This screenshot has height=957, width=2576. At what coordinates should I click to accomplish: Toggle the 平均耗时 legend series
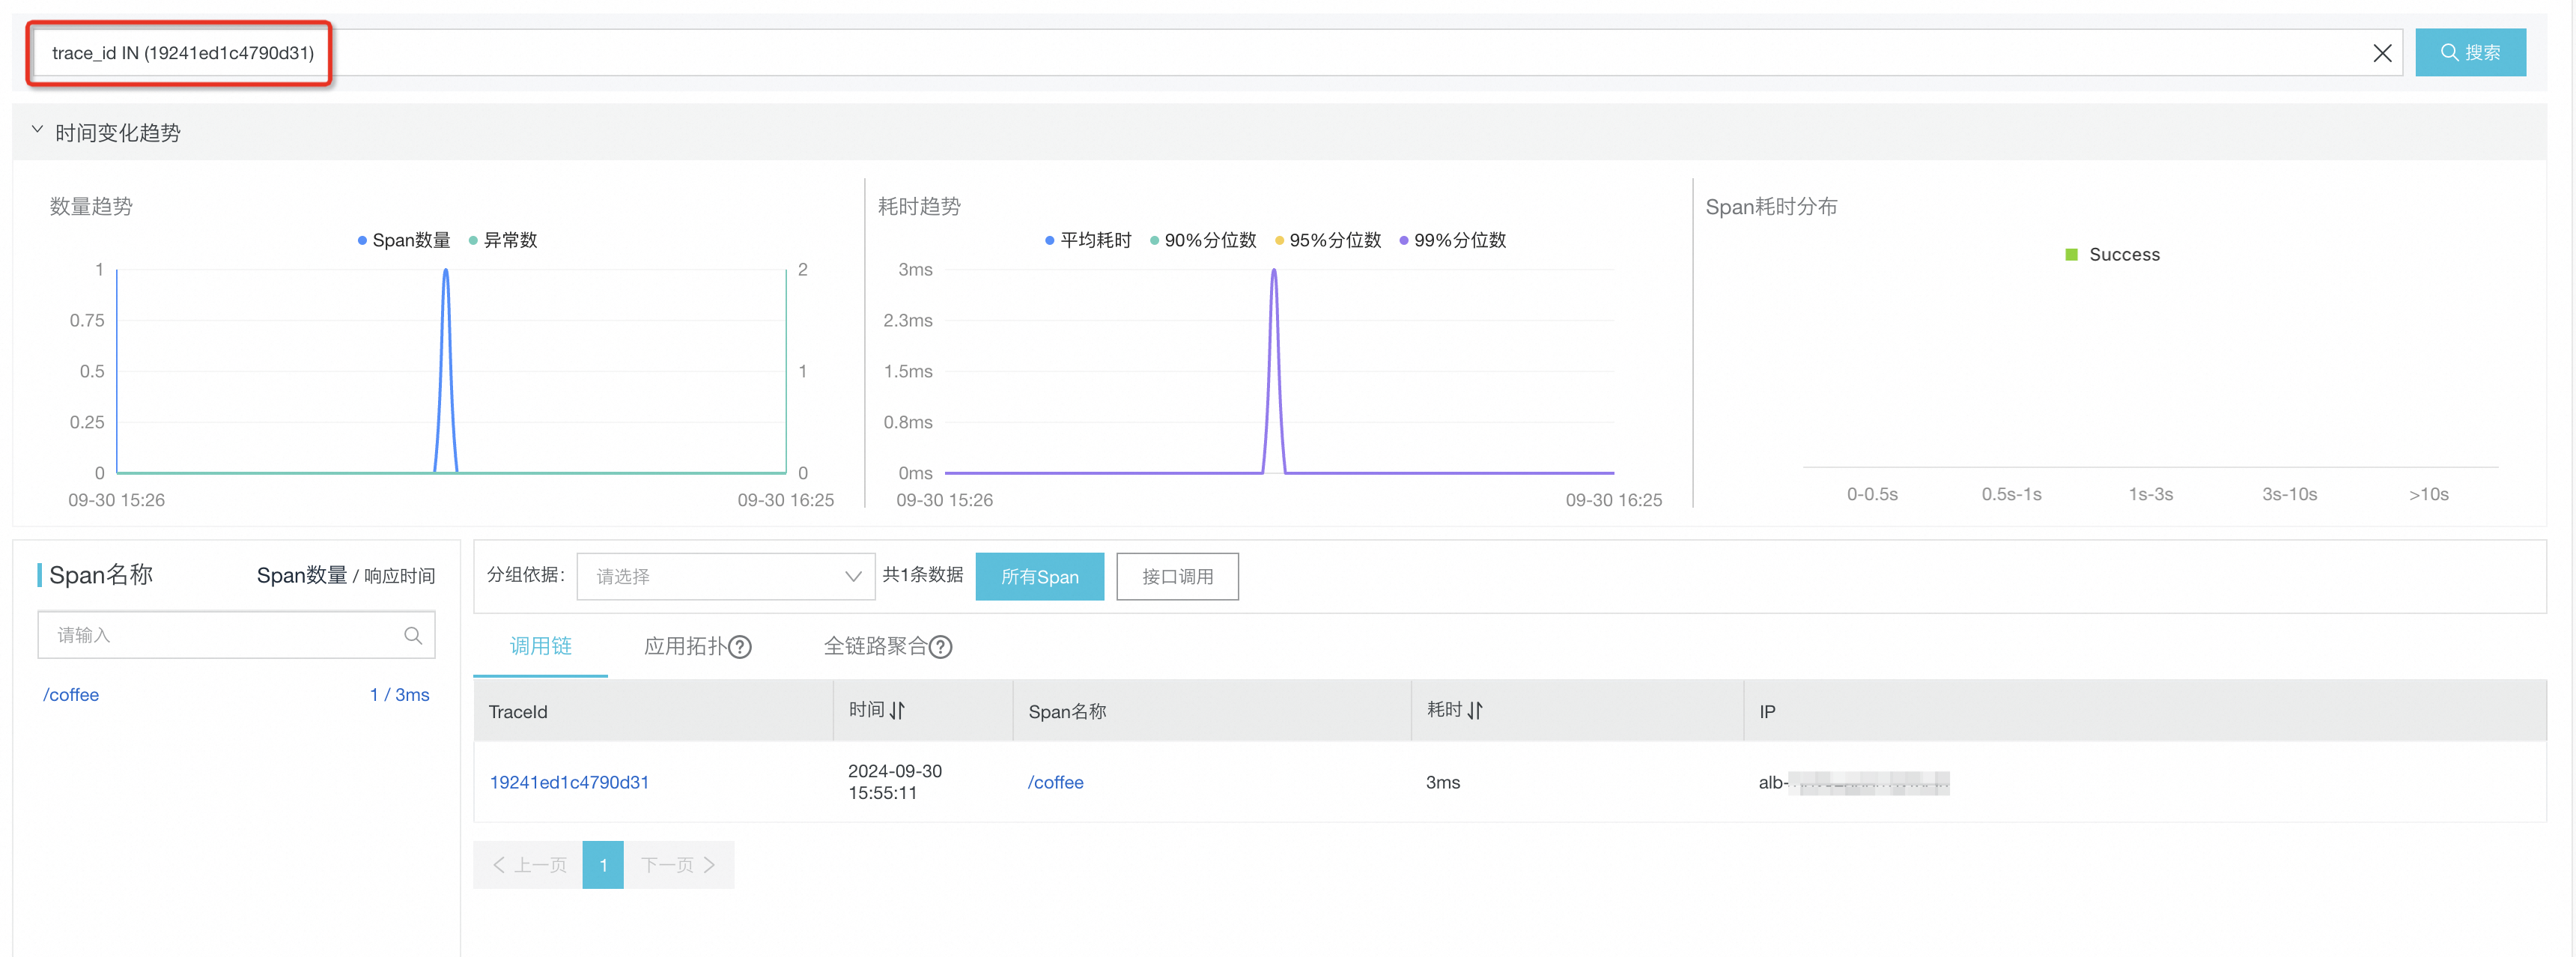1088,240
